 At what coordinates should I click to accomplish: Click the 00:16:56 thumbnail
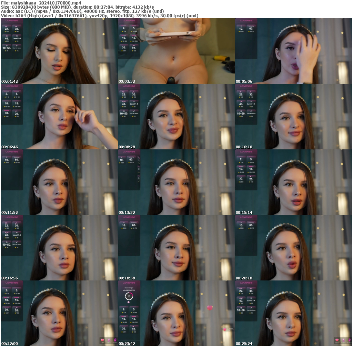pos(59,248)
